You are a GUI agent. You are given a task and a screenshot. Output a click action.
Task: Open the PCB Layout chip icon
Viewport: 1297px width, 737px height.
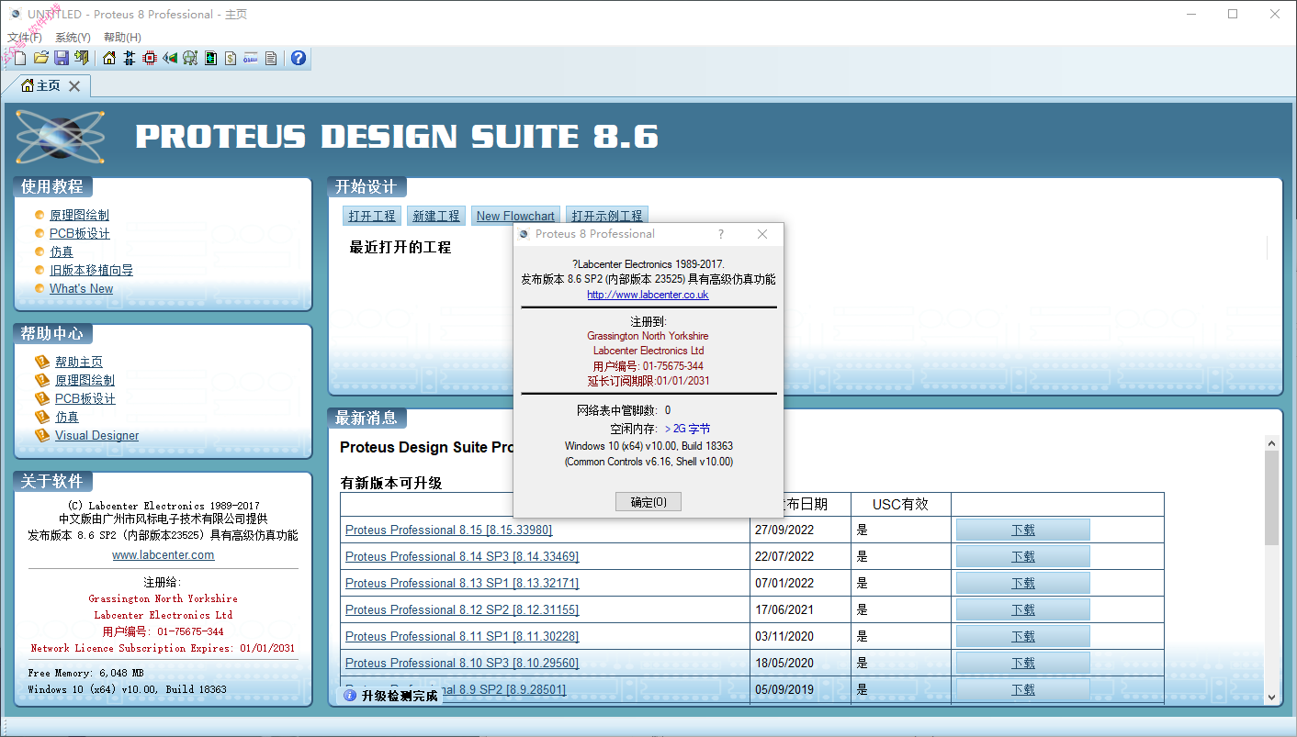(x=150, y=58)
